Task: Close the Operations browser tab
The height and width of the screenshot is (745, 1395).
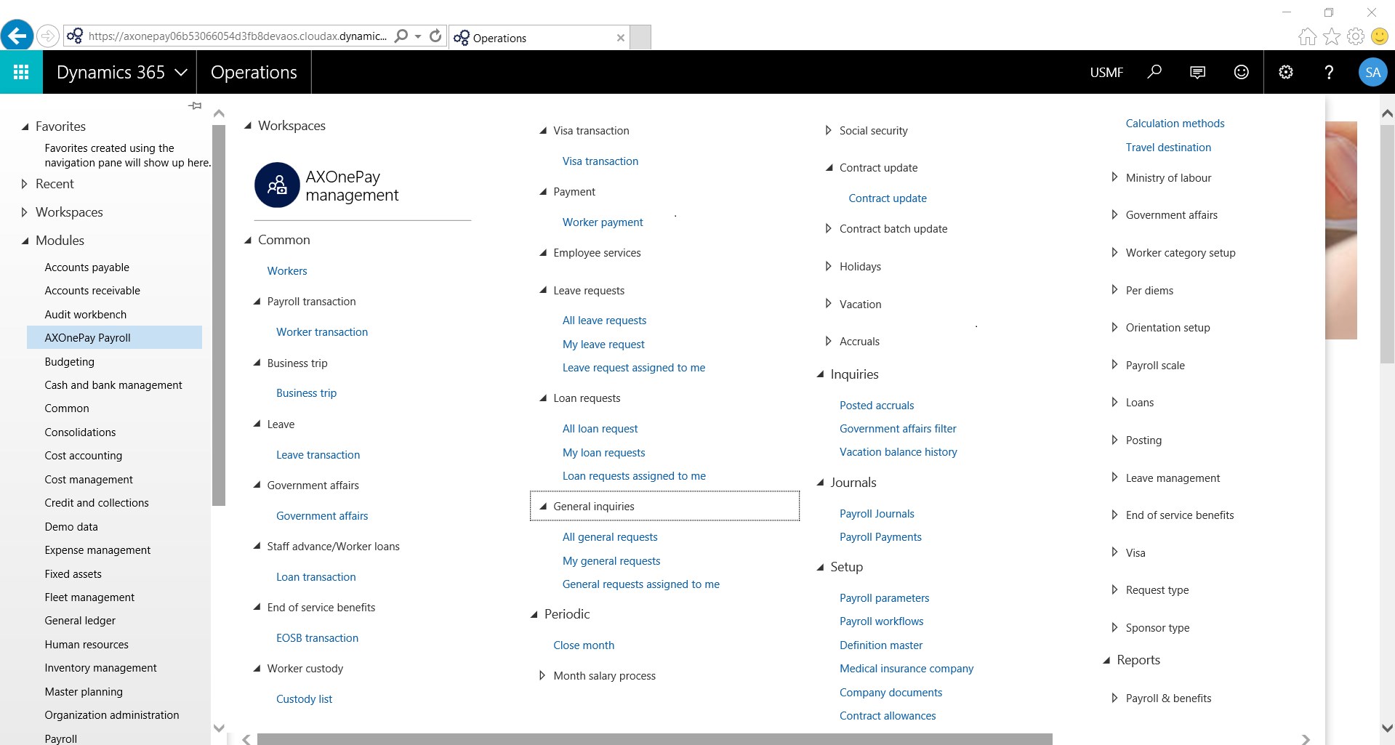Action: tap(620, 38)
